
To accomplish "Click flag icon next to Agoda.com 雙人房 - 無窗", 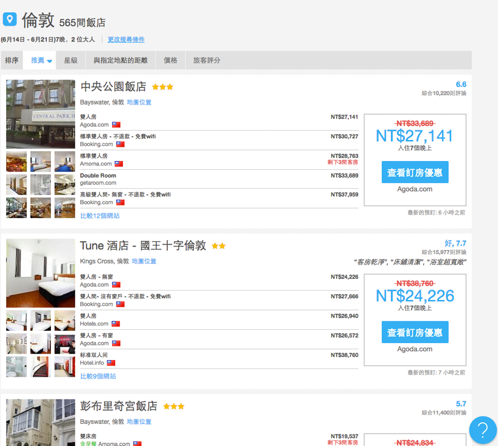I will pyautogui.click(x=116, y=284).
